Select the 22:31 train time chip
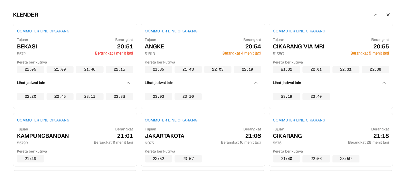 tap(346, 70)
